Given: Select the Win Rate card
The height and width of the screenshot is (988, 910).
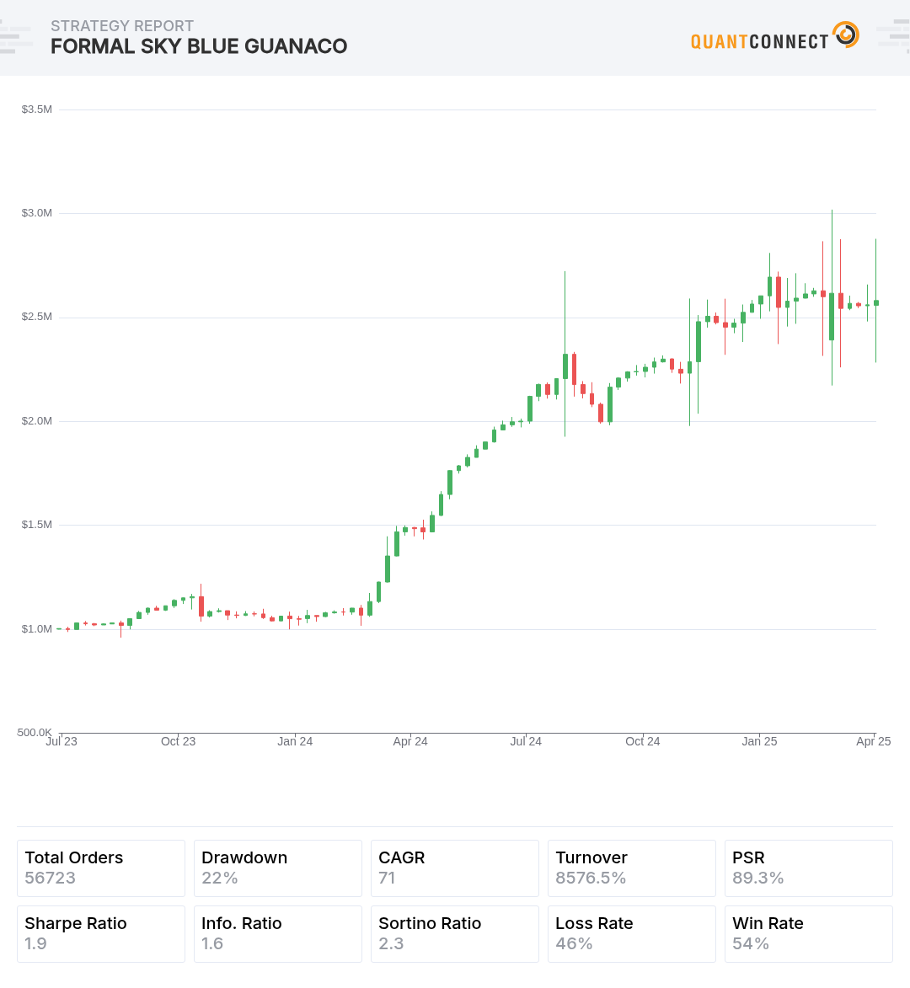Looking at the screenshot, I should [809, 933].
